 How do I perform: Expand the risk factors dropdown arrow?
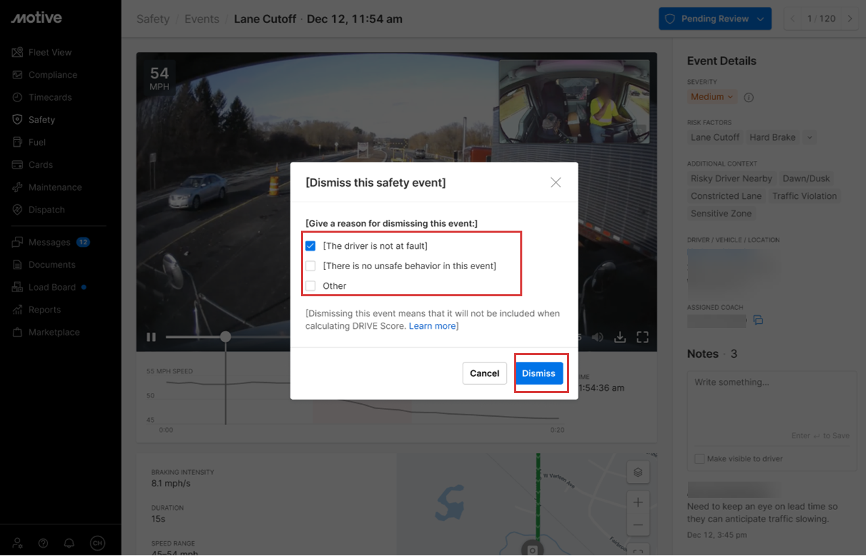809,137
